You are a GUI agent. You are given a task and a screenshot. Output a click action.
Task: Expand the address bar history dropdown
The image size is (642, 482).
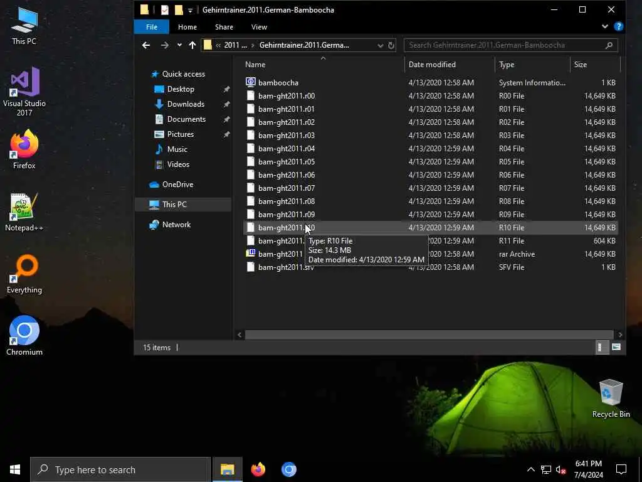380,45
